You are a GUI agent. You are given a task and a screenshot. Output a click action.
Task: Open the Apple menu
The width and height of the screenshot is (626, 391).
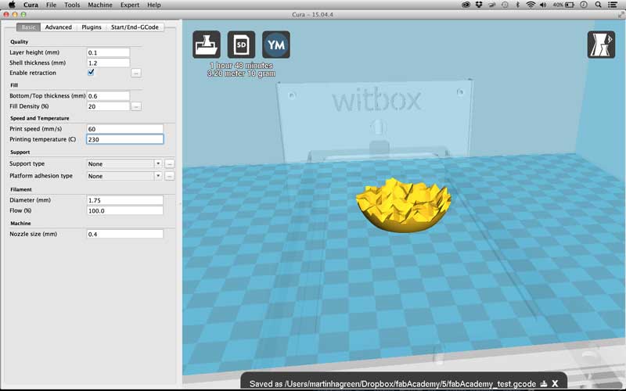[12, 5]
